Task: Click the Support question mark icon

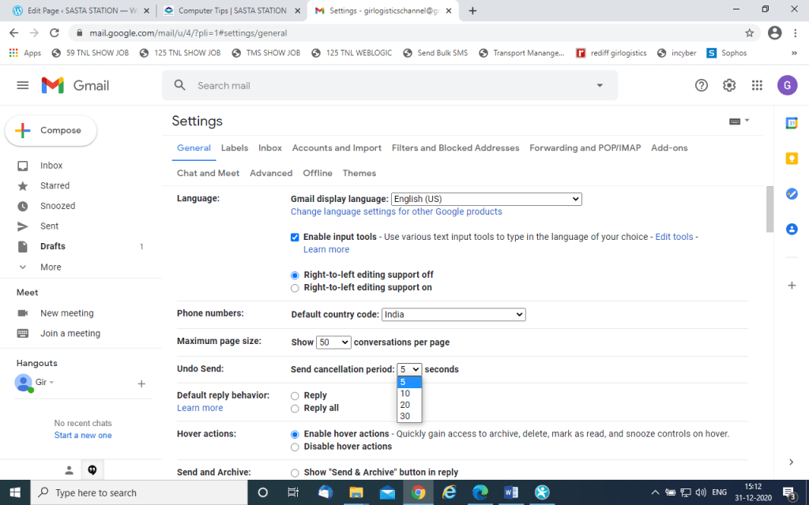Action: click(x=702, y=85)
